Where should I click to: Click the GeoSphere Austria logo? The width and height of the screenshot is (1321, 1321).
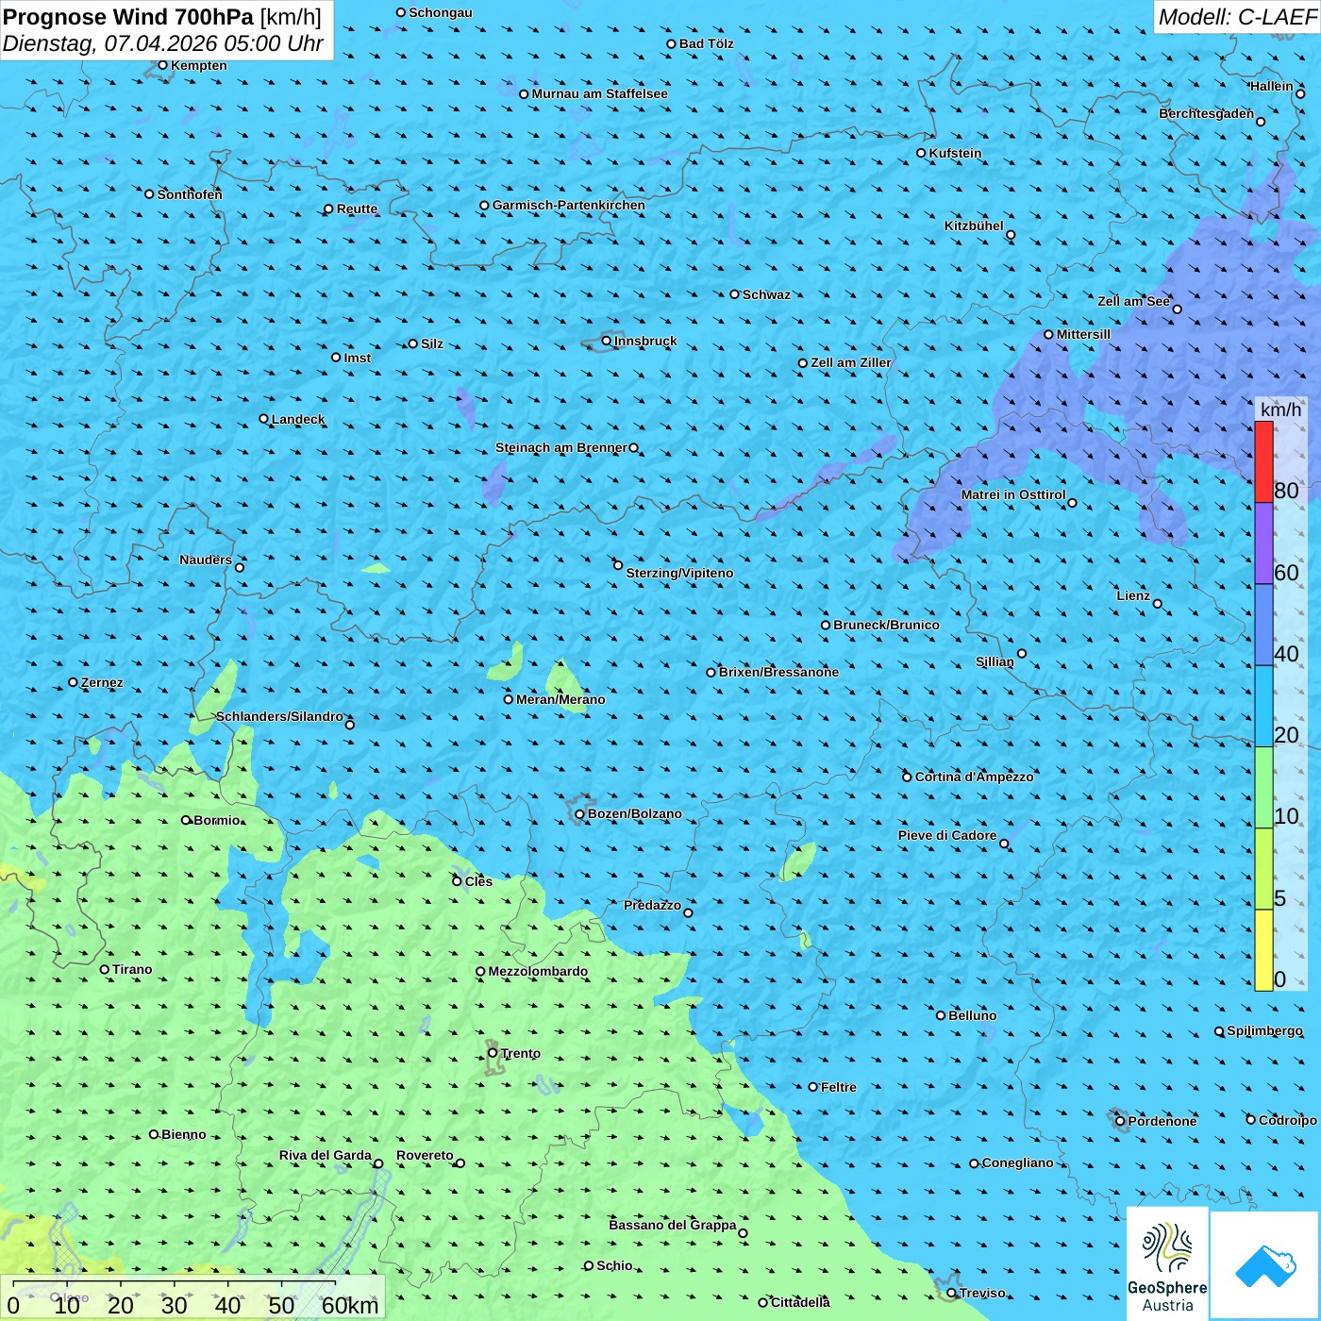[1167, 1263]
